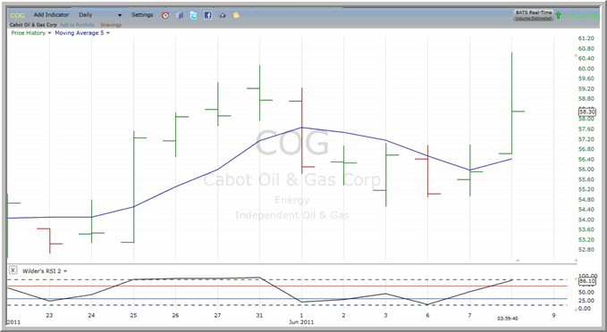Click the BATS Real-Time label
This screenshot has width=607, height=332.
534,12
